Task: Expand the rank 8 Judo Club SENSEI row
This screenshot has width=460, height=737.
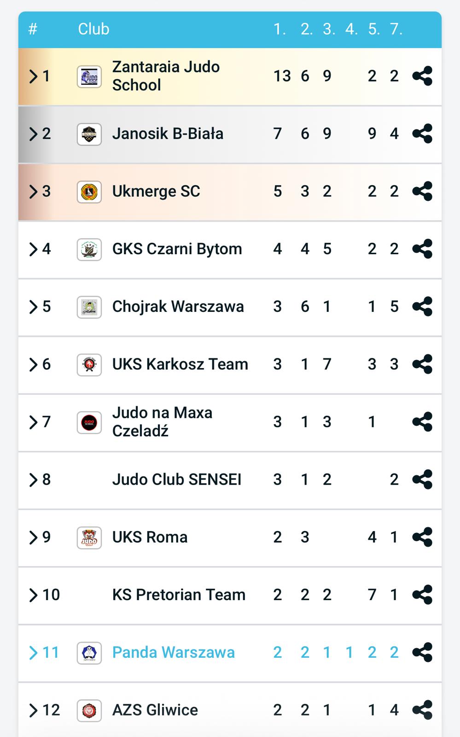Action: point(33,480)
